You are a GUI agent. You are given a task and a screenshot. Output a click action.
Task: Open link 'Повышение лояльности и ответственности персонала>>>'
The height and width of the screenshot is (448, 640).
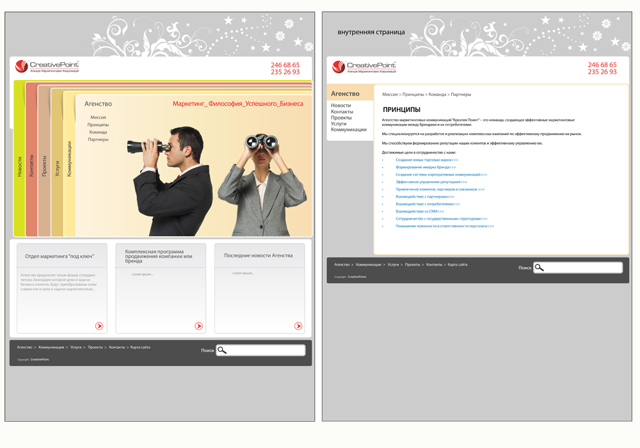(445, 226)
